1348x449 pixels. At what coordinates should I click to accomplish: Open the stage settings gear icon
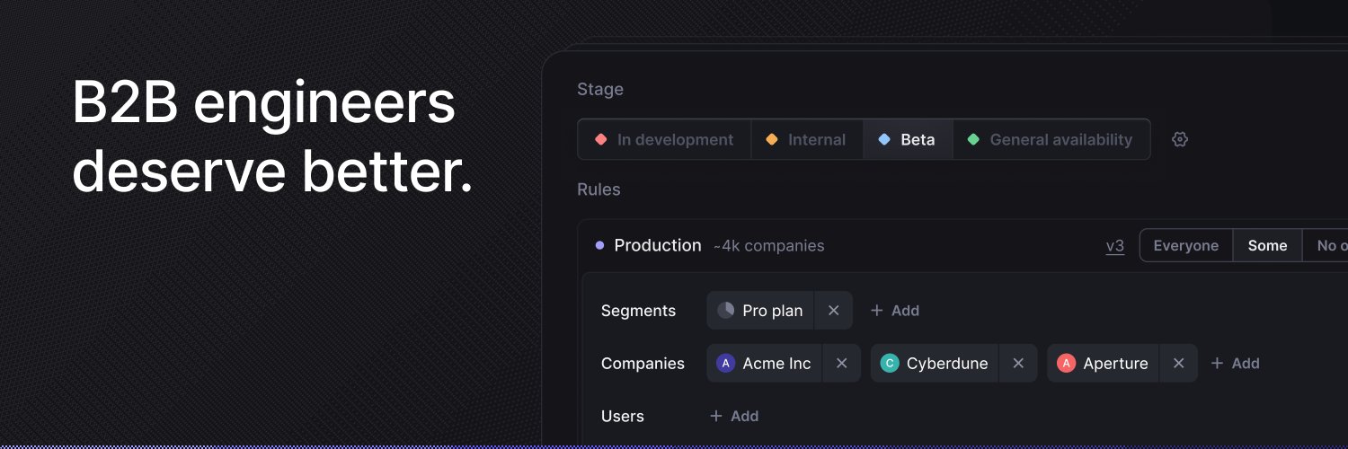[1180, 139]
